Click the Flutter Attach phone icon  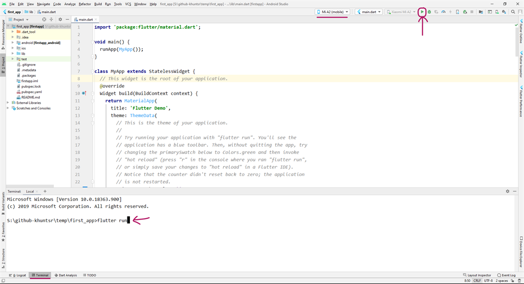pos(457,12)
